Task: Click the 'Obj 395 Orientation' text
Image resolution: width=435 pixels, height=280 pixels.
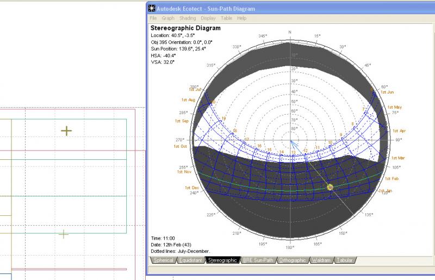Action: [182, 42]
